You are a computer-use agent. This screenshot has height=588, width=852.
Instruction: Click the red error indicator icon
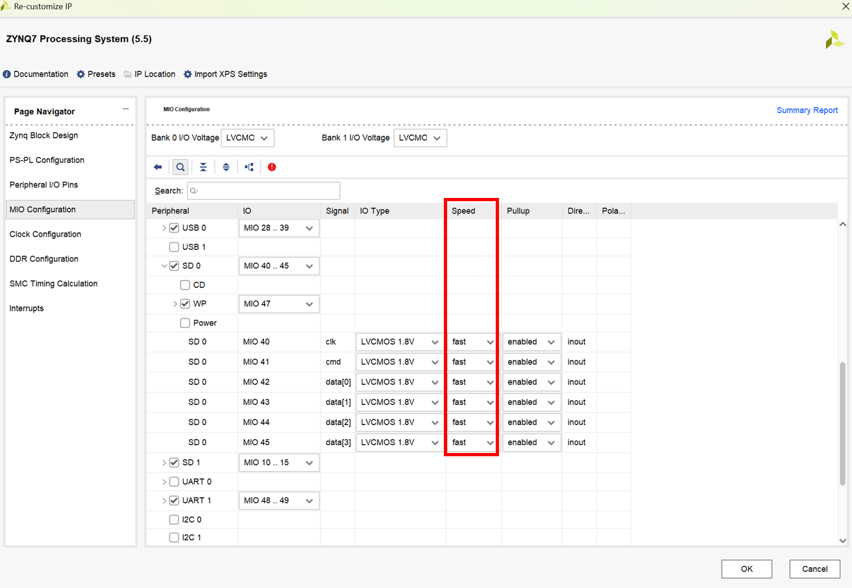(x=272, y=167)
